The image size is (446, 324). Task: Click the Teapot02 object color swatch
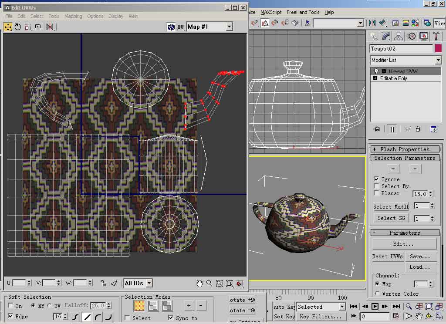point(438,48)
